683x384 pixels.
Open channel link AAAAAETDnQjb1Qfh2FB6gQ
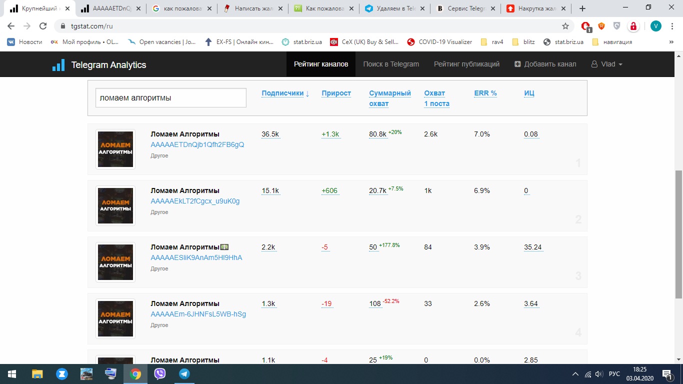pyautogui.click(x=197, y=144)
